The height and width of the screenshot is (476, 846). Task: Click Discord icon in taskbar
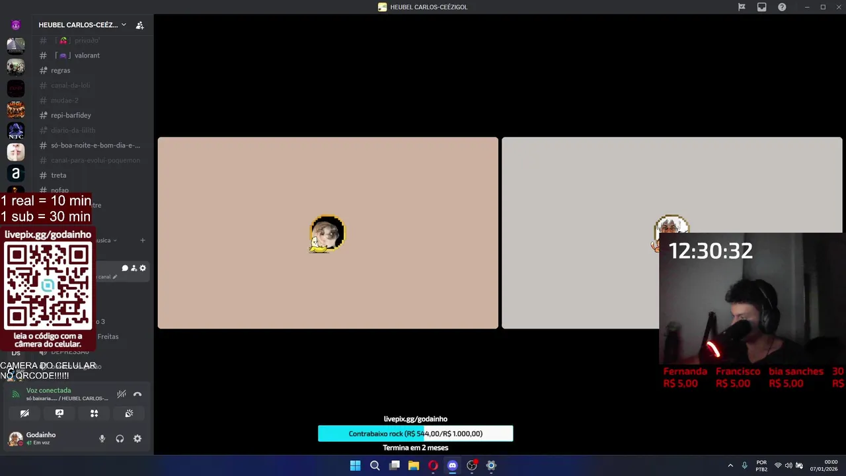click(x=452, y=465)
